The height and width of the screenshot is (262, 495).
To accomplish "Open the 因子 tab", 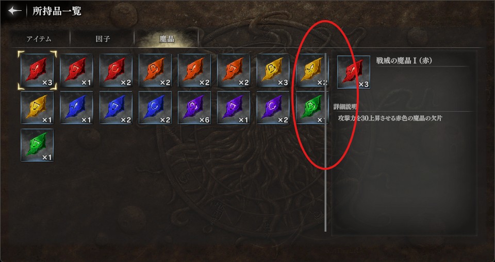I will click(x=103, y=39).
